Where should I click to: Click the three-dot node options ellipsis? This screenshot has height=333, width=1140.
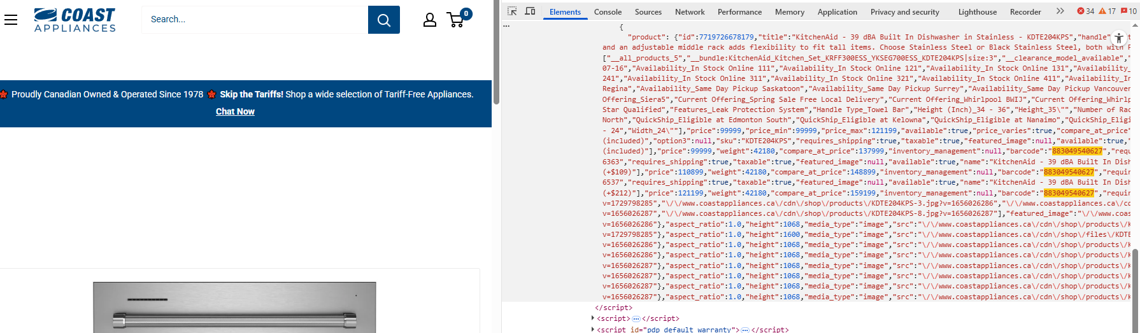pos(506,27)
